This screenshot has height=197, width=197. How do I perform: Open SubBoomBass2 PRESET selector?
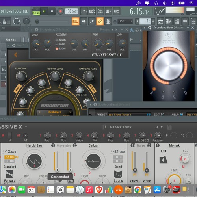[x=129, y=115]
